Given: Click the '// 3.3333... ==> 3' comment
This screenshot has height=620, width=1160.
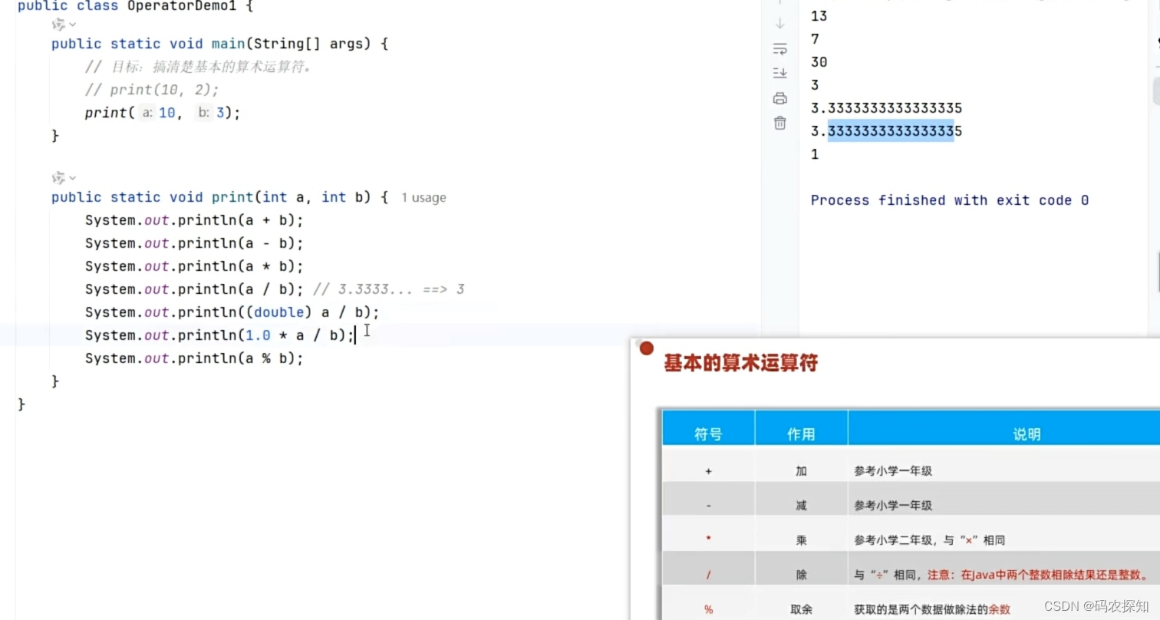Looking at the screenshot, I should coord(389,289).
